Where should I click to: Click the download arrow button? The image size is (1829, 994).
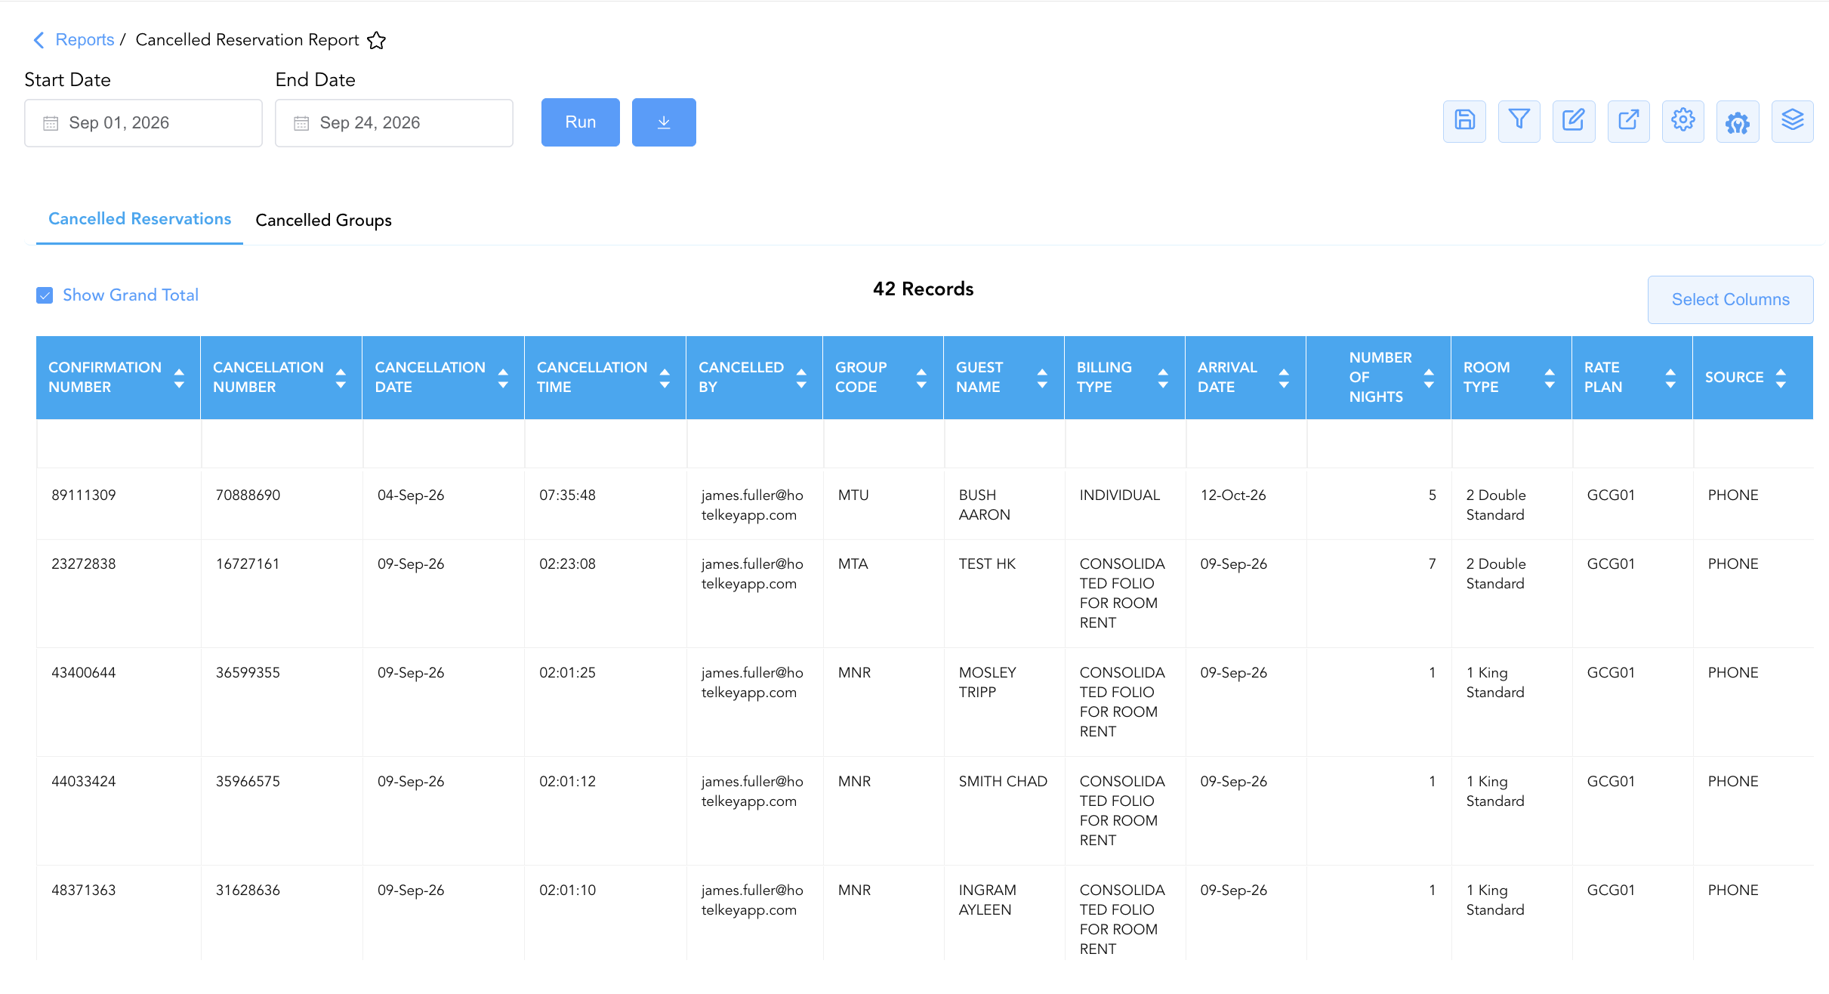(x=664, y=122)
